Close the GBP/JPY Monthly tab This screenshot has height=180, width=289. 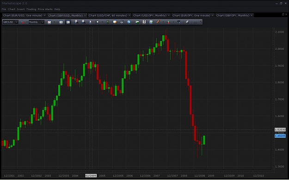point(252,15)
